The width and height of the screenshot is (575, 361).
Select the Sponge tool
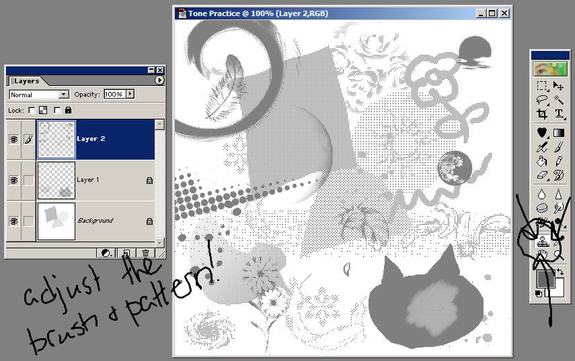click(x=542, y=208)
